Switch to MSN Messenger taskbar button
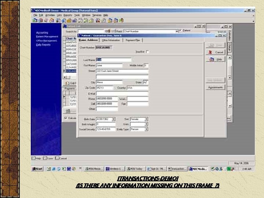The width and height of the screenshot is (264, 198). 94,169
